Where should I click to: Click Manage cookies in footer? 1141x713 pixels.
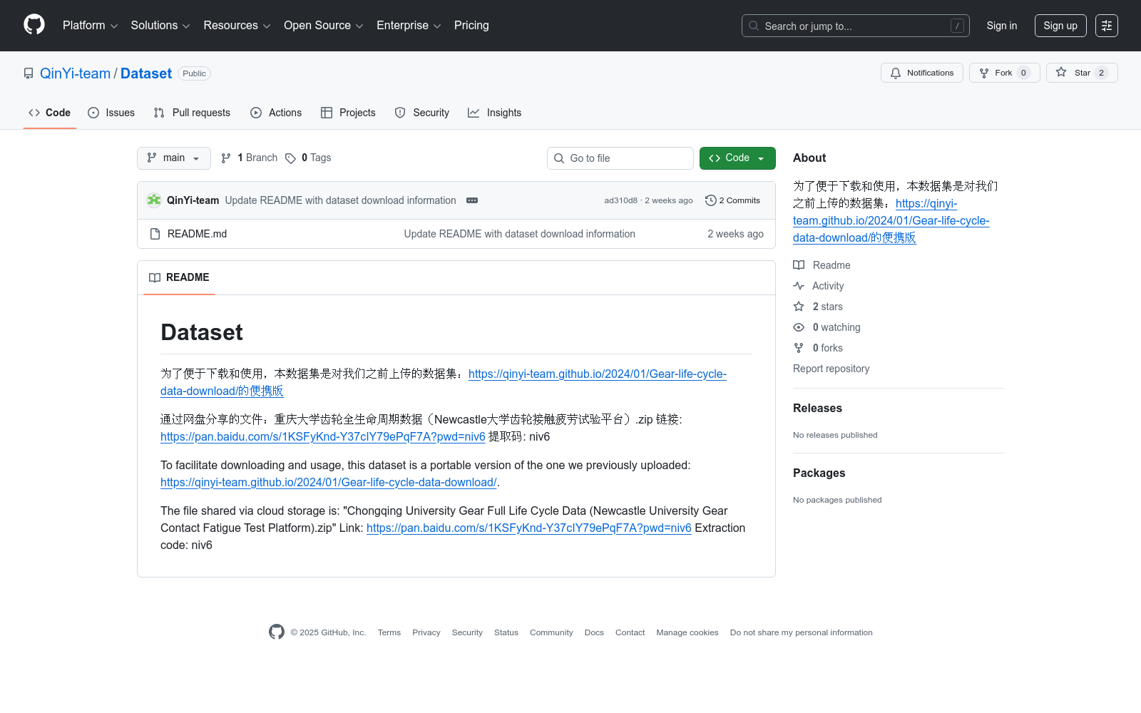point(687,632)
